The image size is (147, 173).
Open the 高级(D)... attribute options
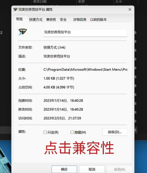point(114,132)
